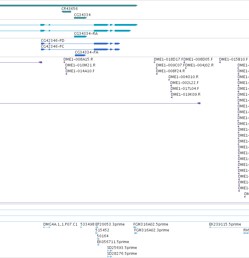The height and width of the screenshot is (258, 249).
Task: Click the DME1-008D05.F label
Action: (x=198, y=59)
